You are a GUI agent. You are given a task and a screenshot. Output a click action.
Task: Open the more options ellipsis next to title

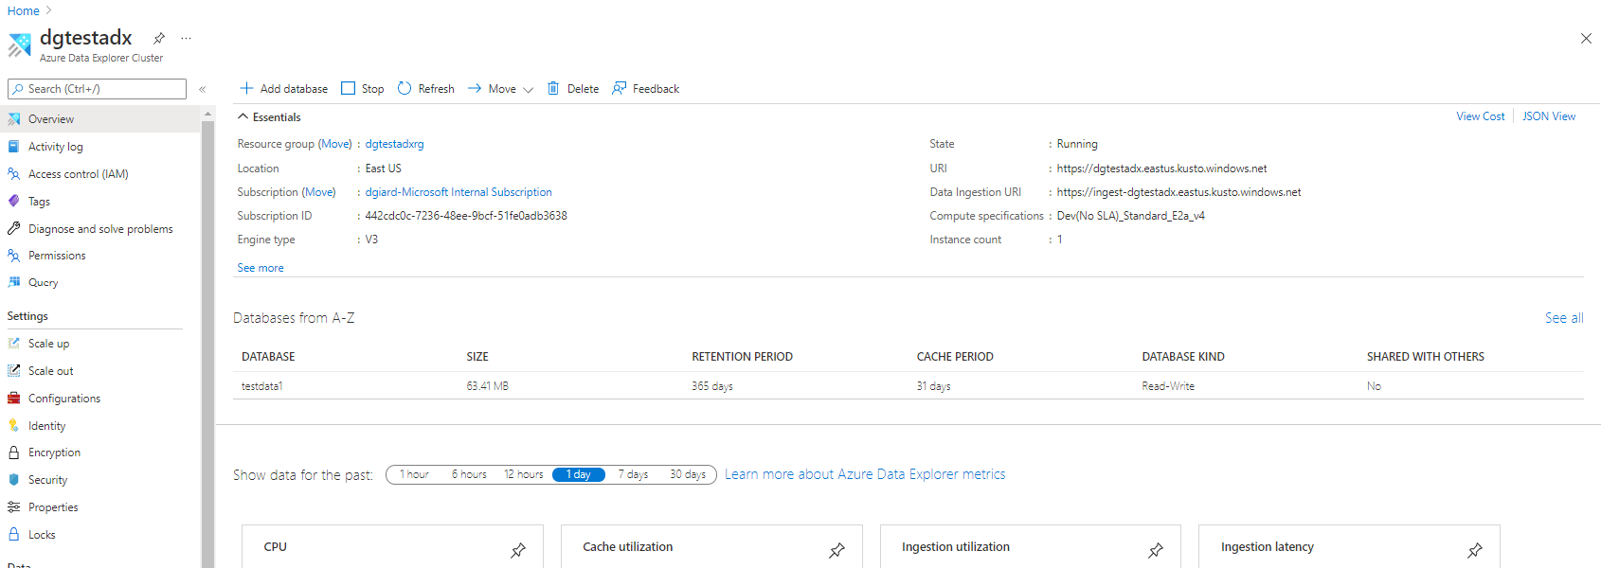[186, 39]
